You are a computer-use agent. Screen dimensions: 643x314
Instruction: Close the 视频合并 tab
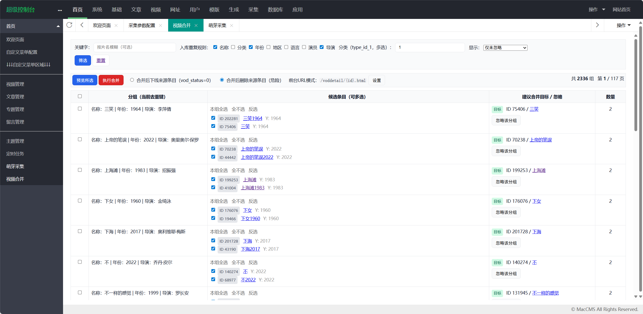[196, 25]
